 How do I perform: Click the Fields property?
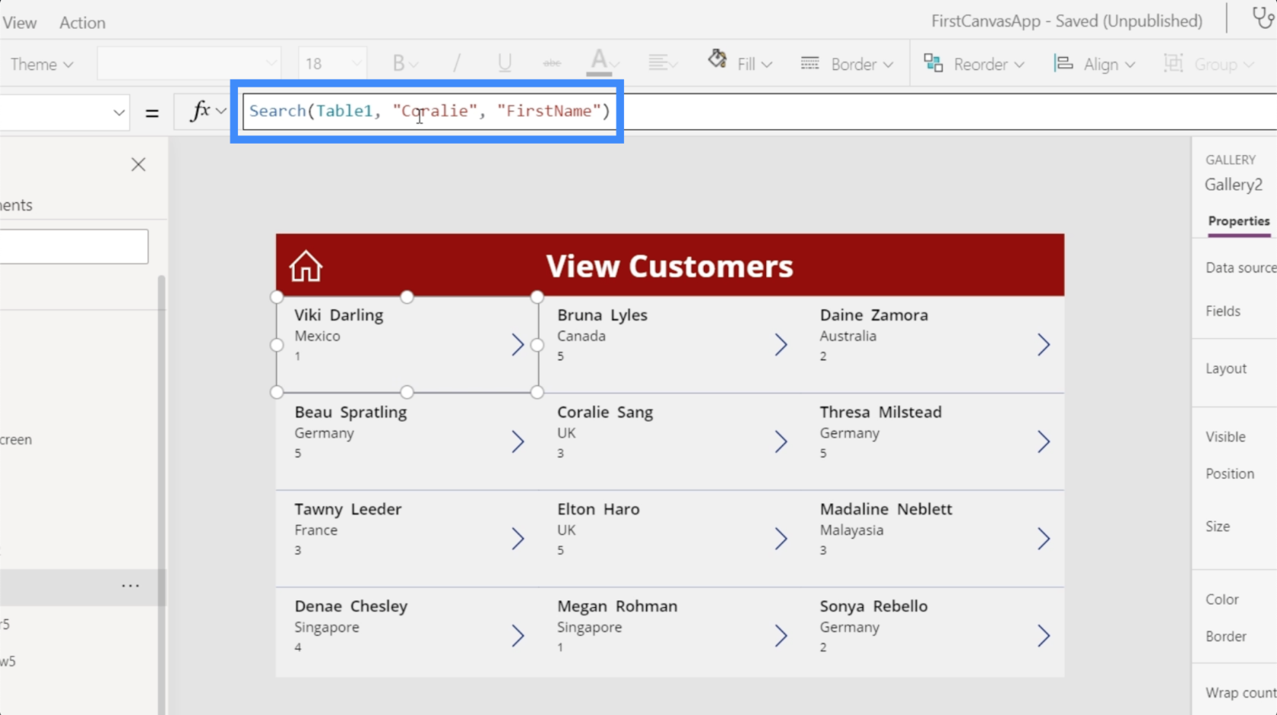[1223, 311]
